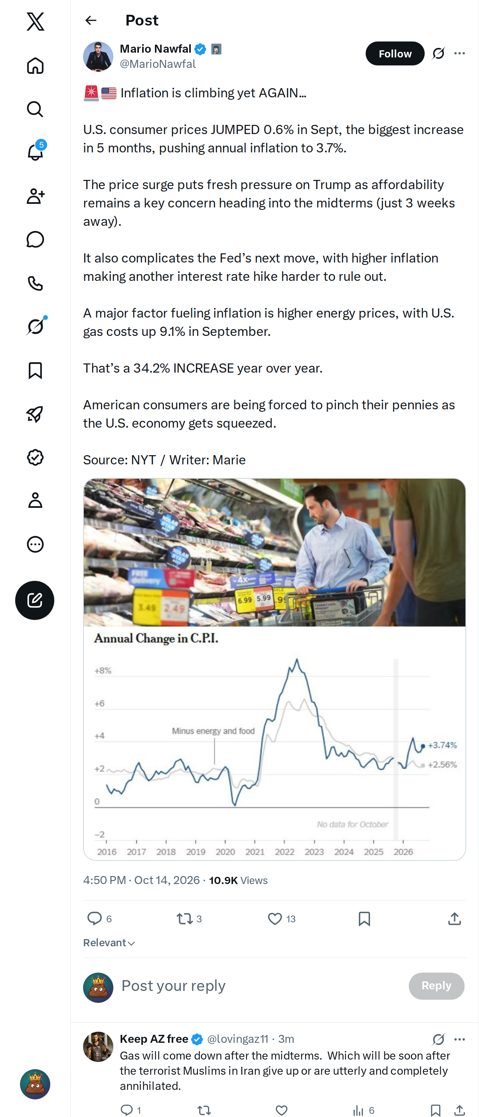The image size is (479, 1117).
Task: Like Mario Nawfal's post
Action: pyautogui.click(x=275, y=919)
